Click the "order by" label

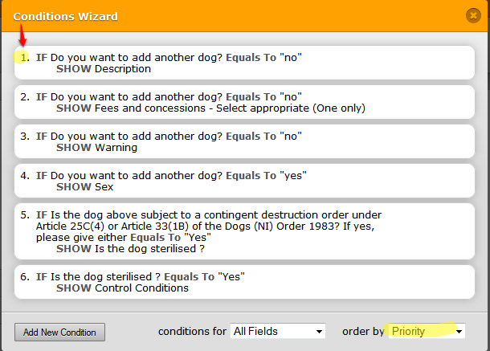click(363, 331)
